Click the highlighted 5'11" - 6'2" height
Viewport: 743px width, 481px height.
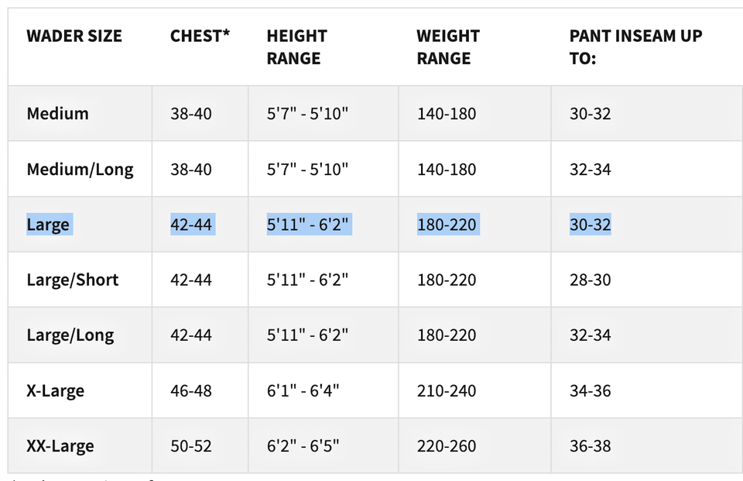coord(308,225)
